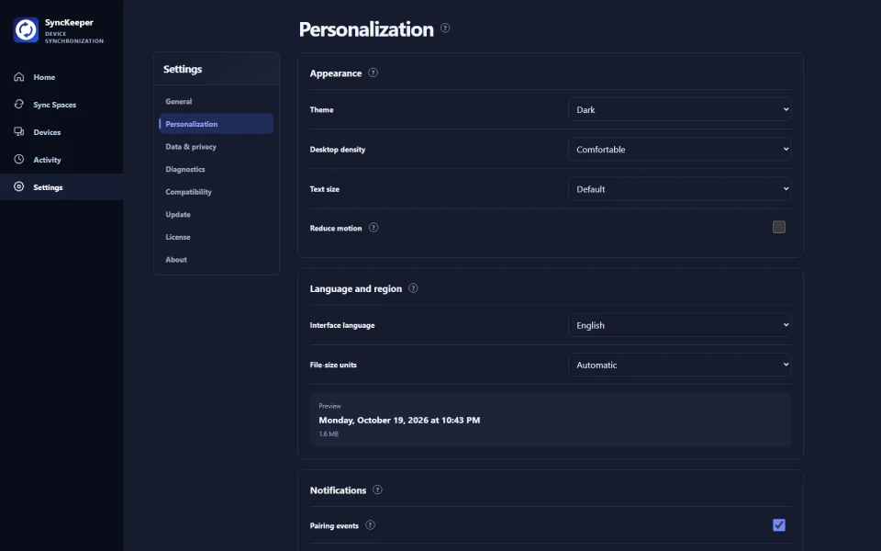Switch to General settings section
Image resolution: width=881 pixels, height=551 pixels.
click(x=217, y=101)
